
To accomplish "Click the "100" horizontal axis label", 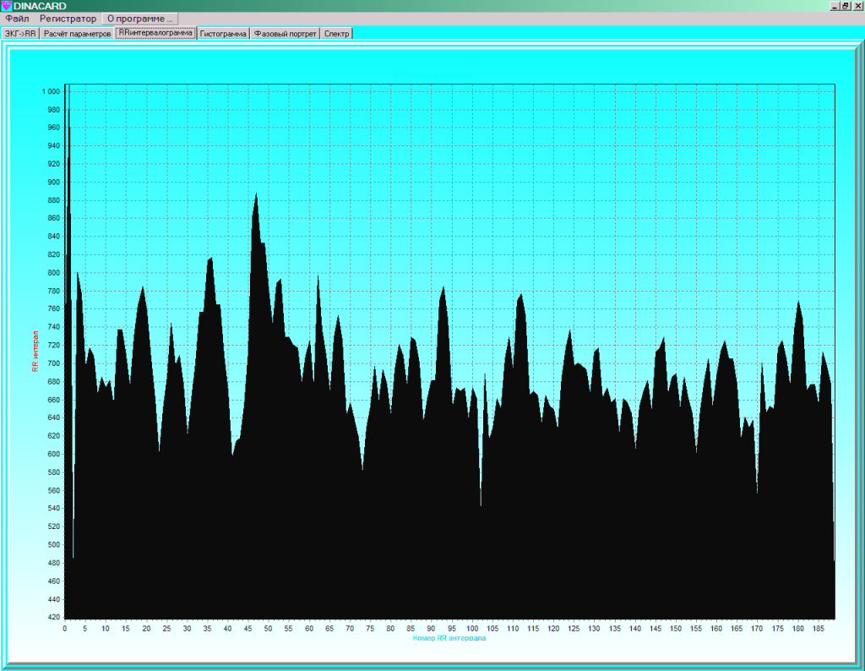I will click(x=472, y=629).
